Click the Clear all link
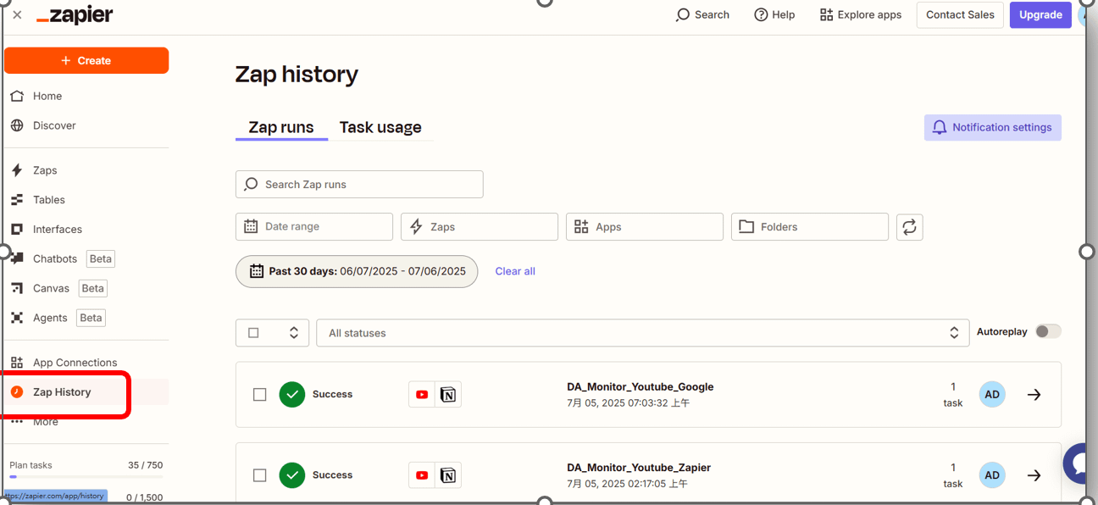Viewport: 1098px width, 505px height. pos(515,271)
